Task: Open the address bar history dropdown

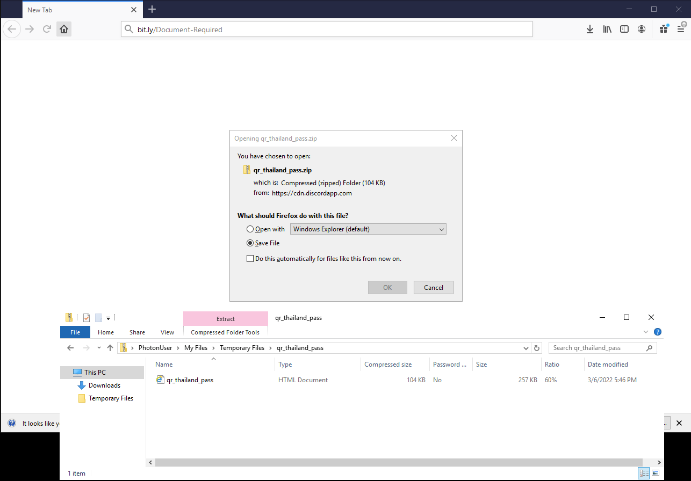Action: [526, 348]
